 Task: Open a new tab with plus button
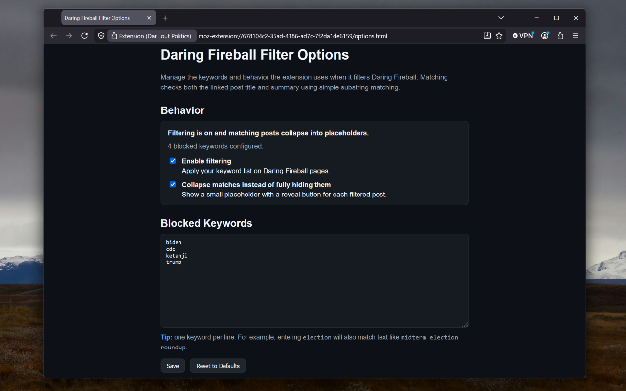pyautogui.click(x=165, y=18)
